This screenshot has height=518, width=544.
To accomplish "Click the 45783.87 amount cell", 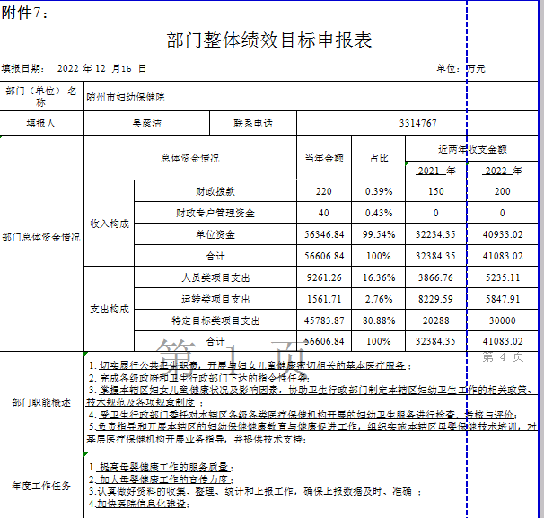I will coord(324,320).
